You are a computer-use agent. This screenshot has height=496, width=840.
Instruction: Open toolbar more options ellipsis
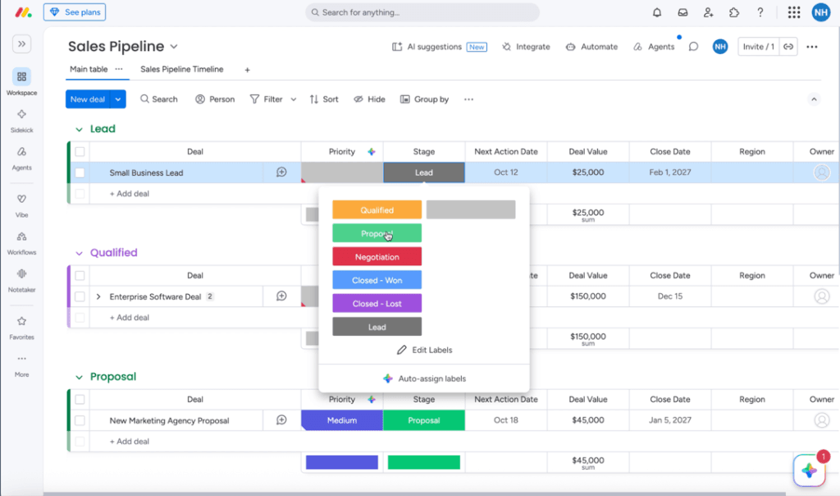point(468,99)
